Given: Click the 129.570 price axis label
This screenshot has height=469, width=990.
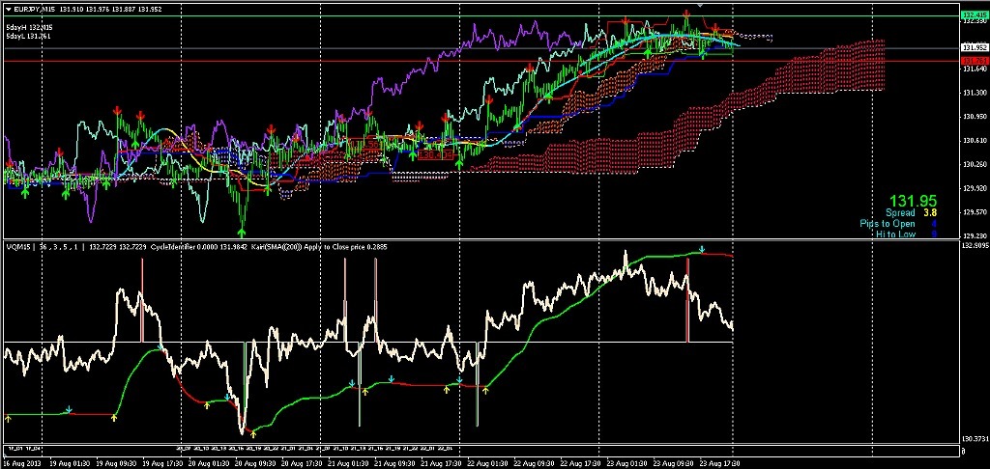Looking at the screenshot, I should pos(973,212).
